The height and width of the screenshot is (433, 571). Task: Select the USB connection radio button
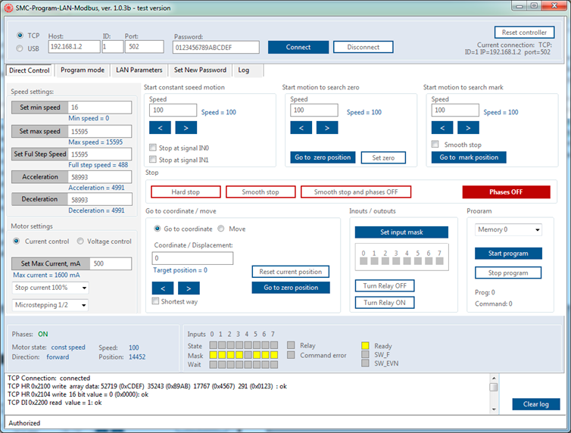[20, 48]
